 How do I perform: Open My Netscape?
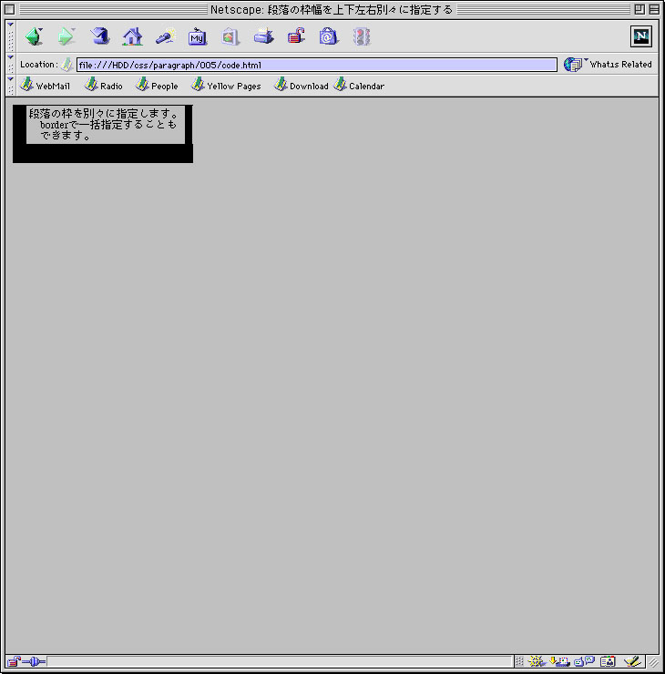pos(198,37)
